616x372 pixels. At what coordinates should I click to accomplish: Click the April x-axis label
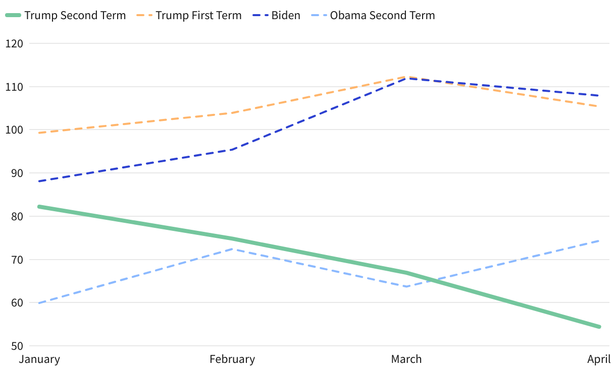tap(599, 359)
